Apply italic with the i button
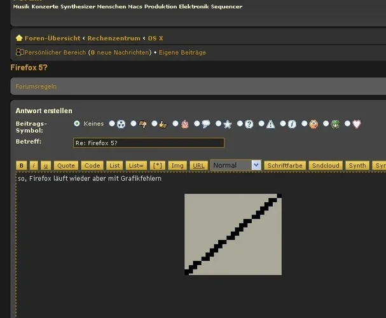This screenshot has height=318, width=386. coord(34,165)
